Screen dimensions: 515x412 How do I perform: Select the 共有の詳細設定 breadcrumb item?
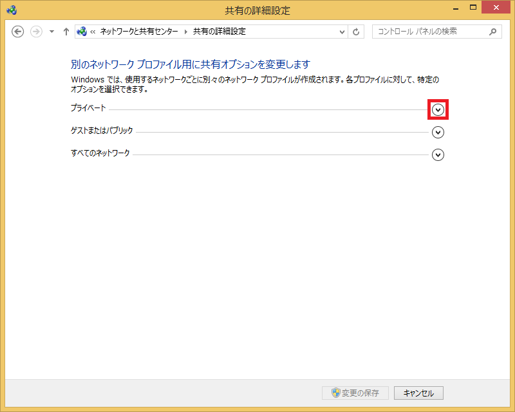[220, 32]
